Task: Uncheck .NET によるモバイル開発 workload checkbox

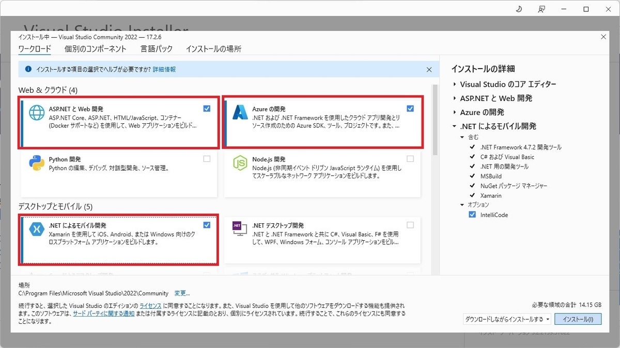Action: click(207, 225)
